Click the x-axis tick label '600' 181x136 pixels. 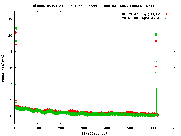tap(152, 128)
